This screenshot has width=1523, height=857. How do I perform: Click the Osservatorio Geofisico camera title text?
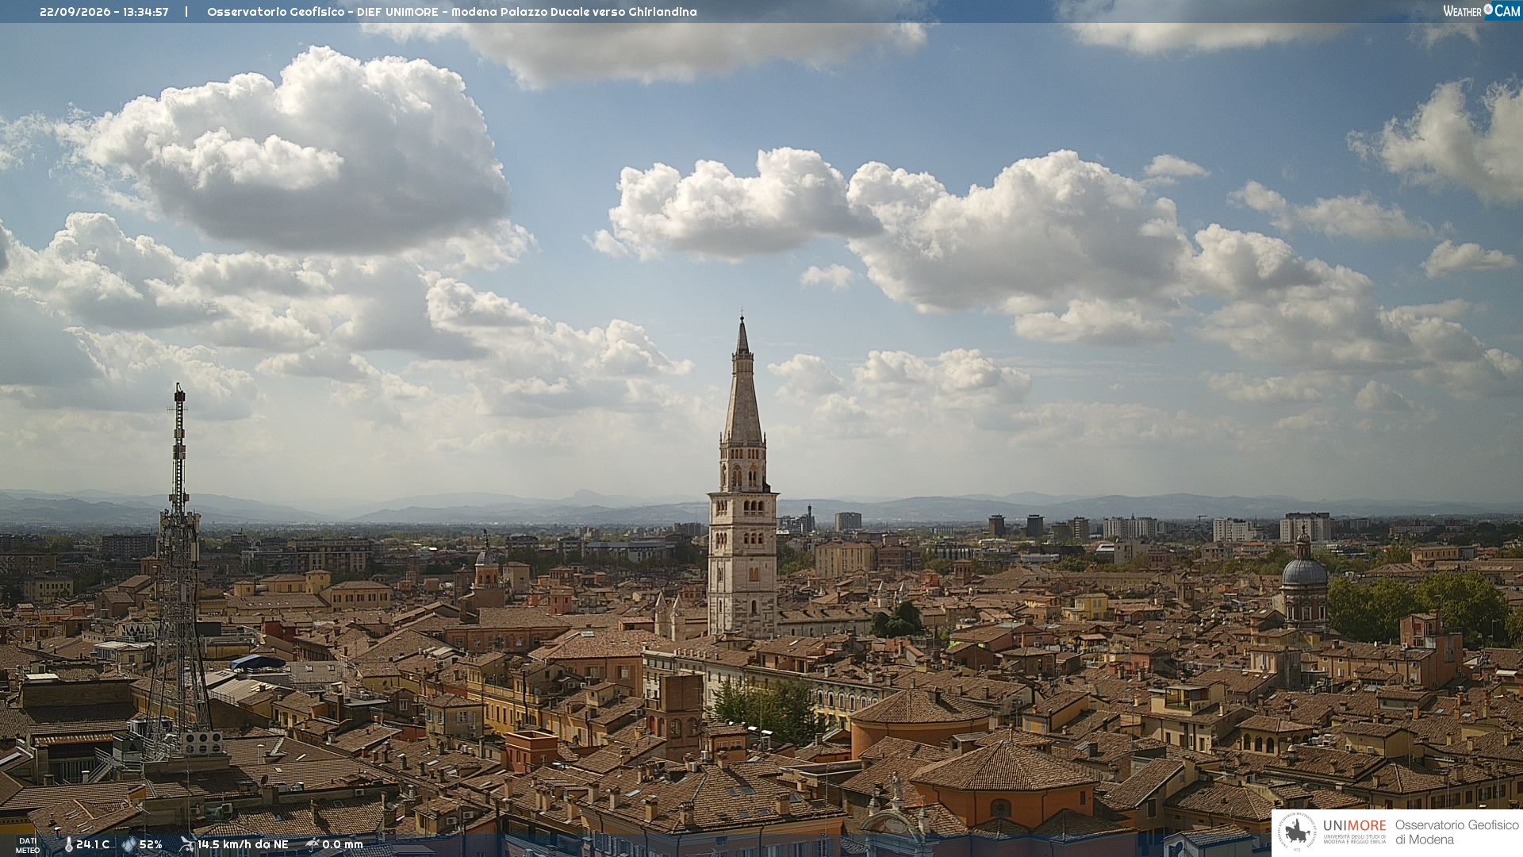[452, 12]
